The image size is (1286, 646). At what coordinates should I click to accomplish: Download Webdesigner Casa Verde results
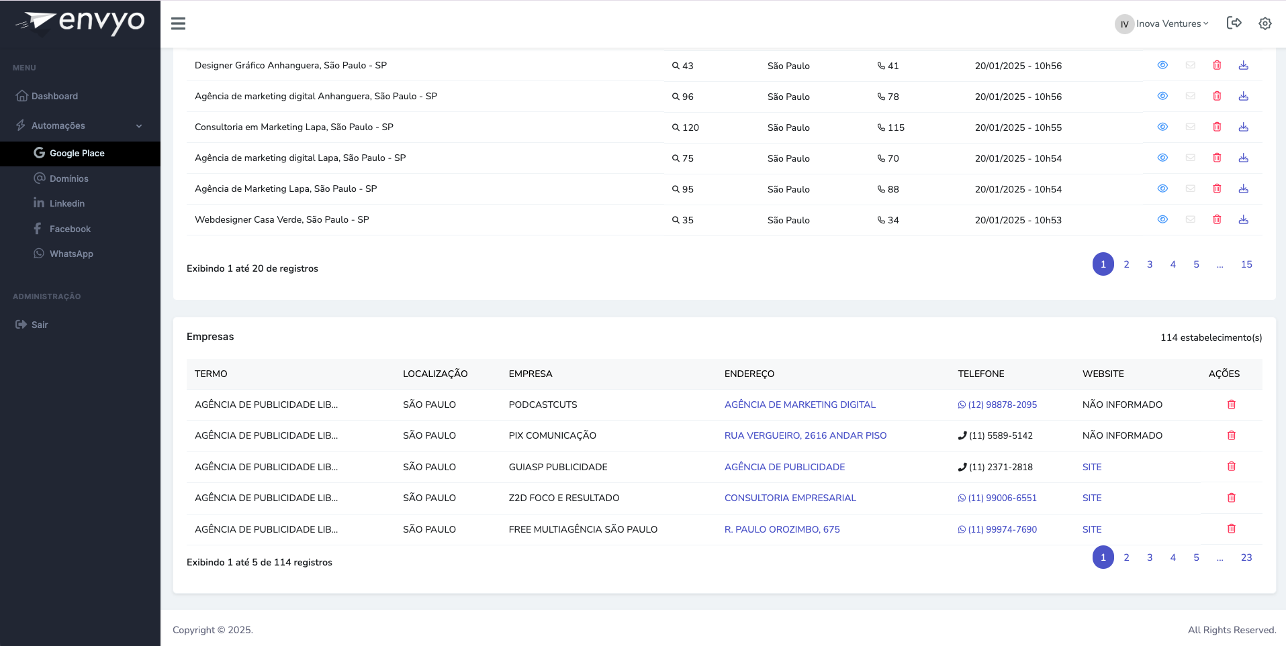pyautogui.click(x=1244, y=219)
